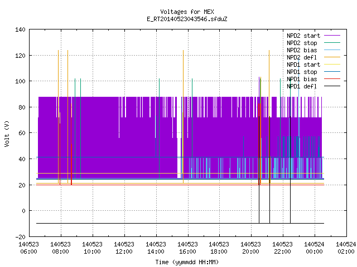Viewport: 357px width, 267px height.
Task: Click the red NPD1 bias legend line
Action: pos(332,79)
